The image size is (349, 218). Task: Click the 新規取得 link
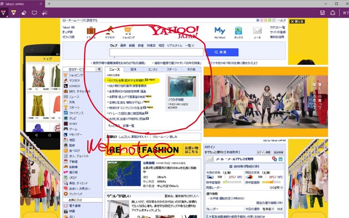click(233, 152)
